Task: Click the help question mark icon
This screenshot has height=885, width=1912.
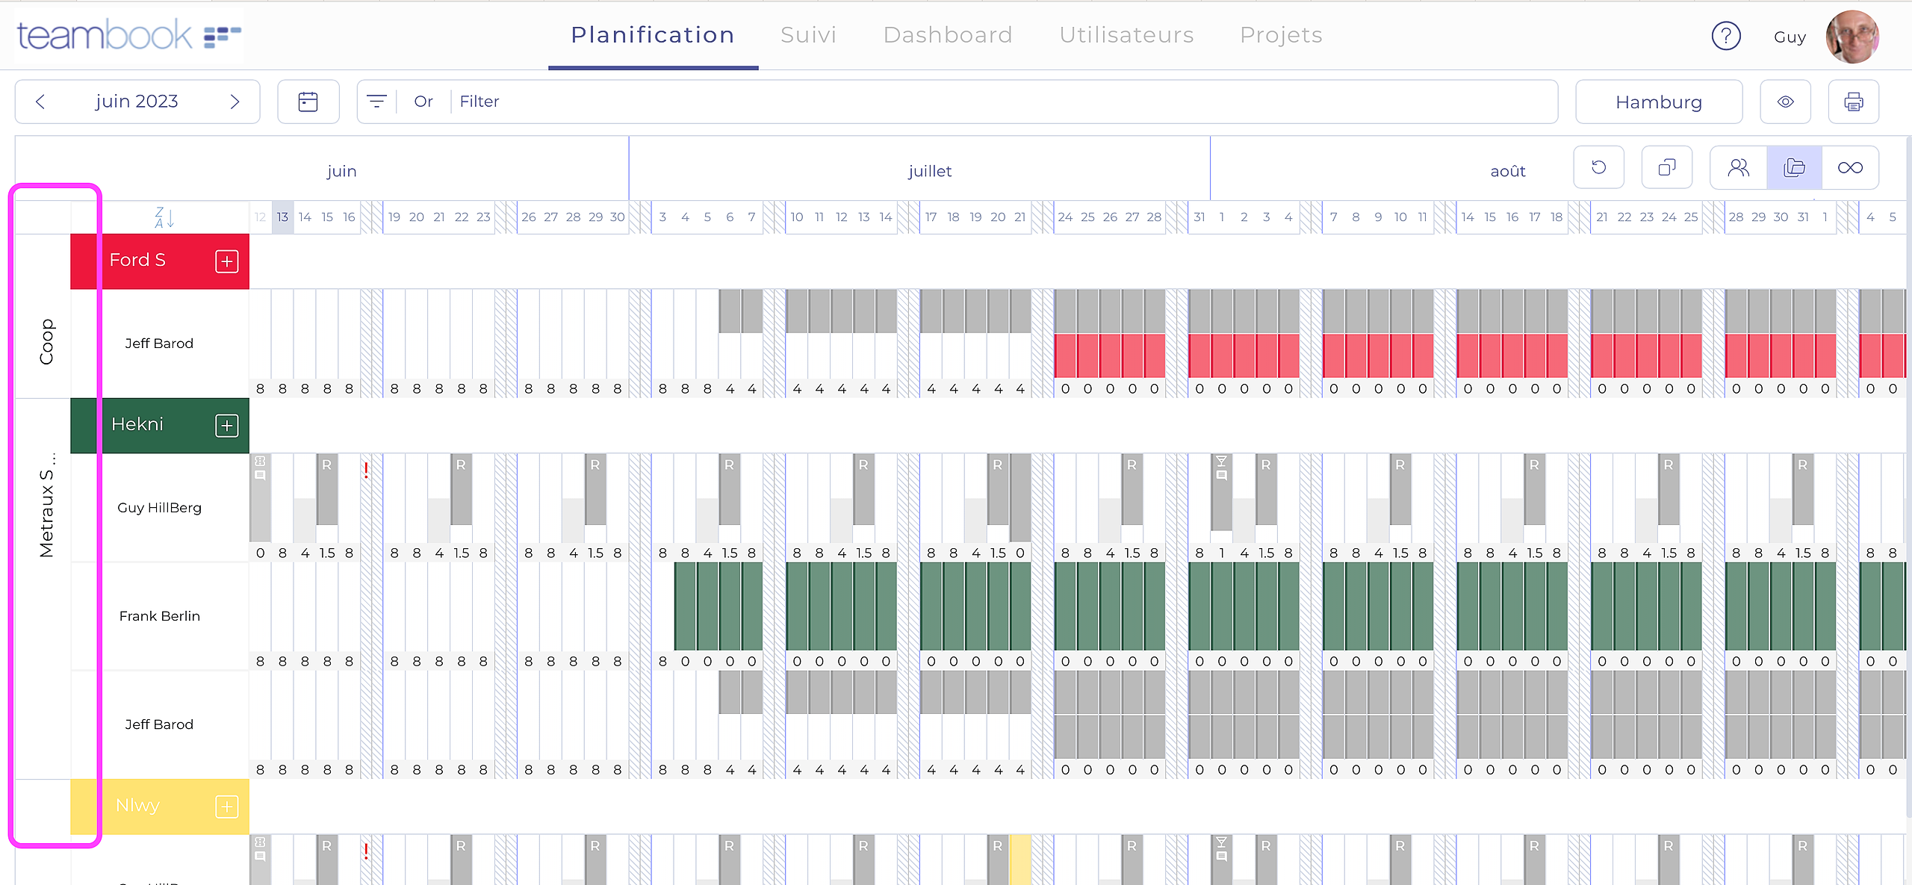Action: click(1725, 36)
